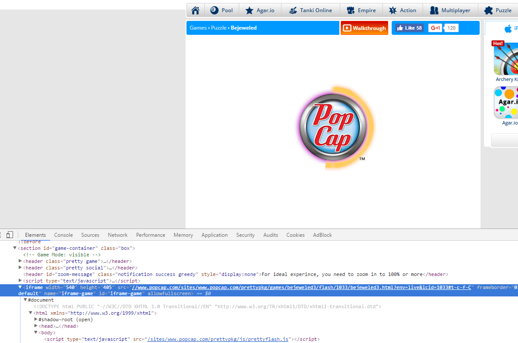Click the tank icon beside Tanki Online

[293, 10]
